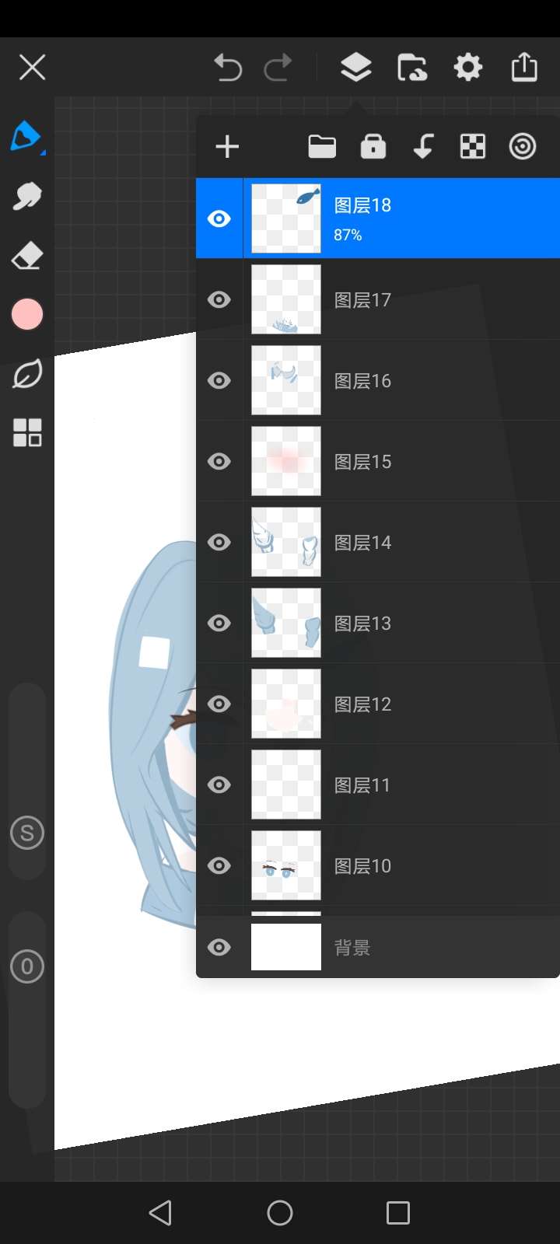
Task: Select the brush pen tool
Action: 27,137
